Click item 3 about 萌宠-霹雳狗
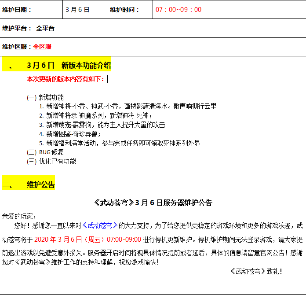 (102, 125)
